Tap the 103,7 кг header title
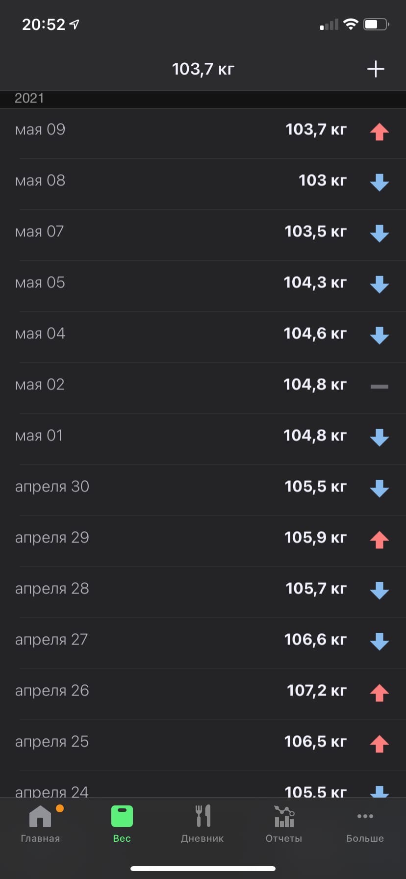This screenshot has width=406, height=879. (x=203, y=69)
